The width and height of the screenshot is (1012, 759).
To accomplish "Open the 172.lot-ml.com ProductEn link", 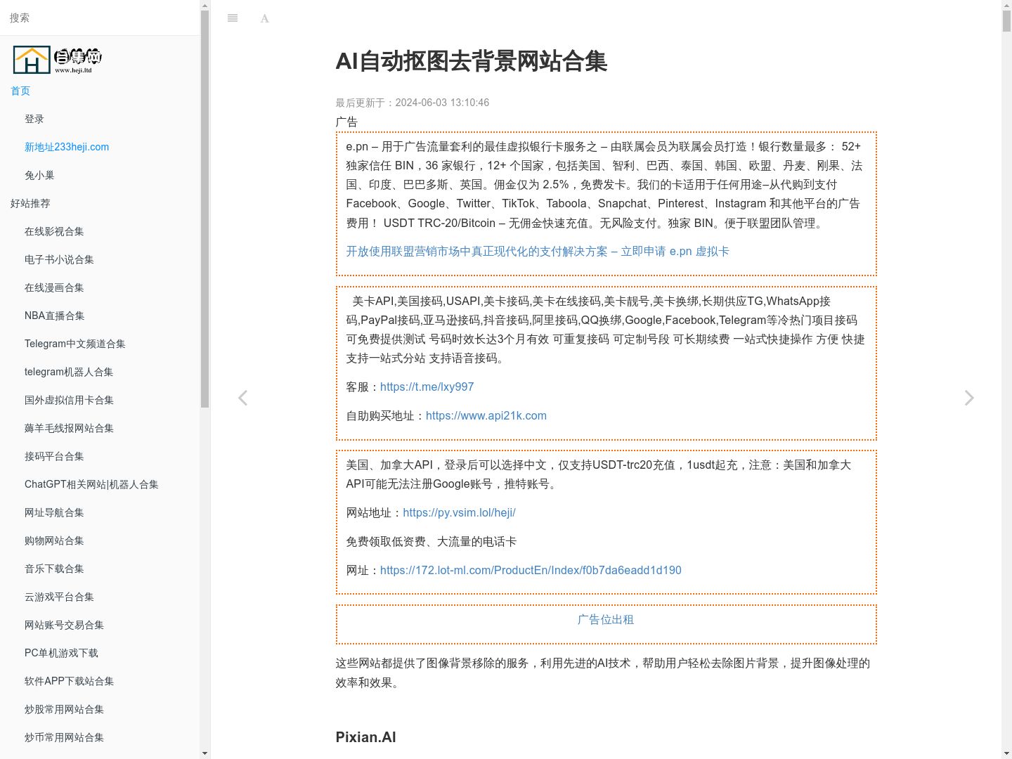I will point(531,570).
